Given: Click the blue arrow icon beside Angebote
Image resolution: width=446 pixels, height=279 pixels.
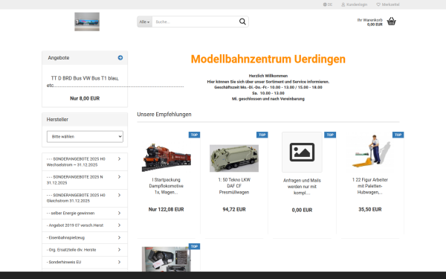Looking at the screenshot, I should (x=120, y=58).
